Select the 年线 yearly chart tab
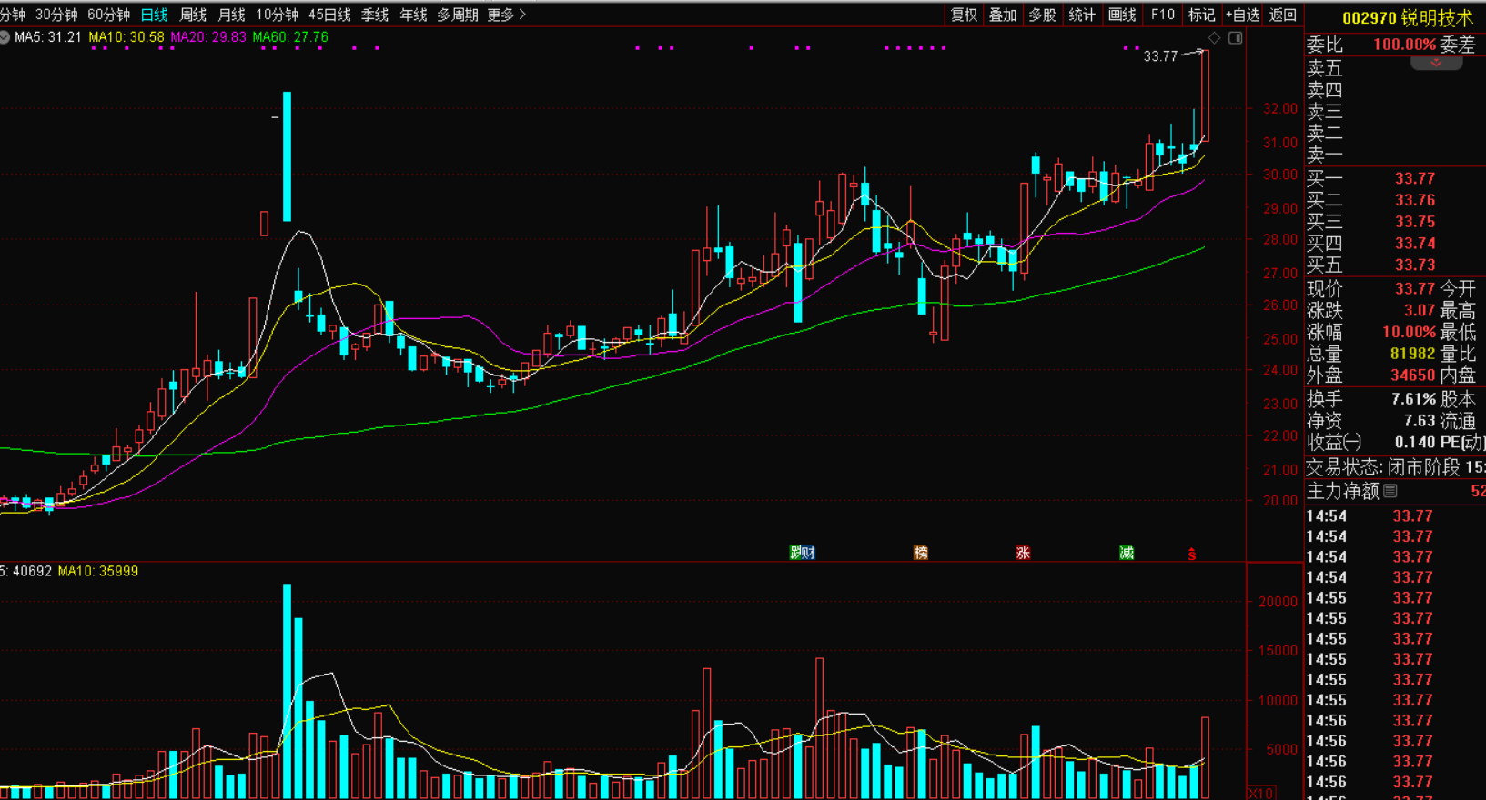 (x=413, y=15)
